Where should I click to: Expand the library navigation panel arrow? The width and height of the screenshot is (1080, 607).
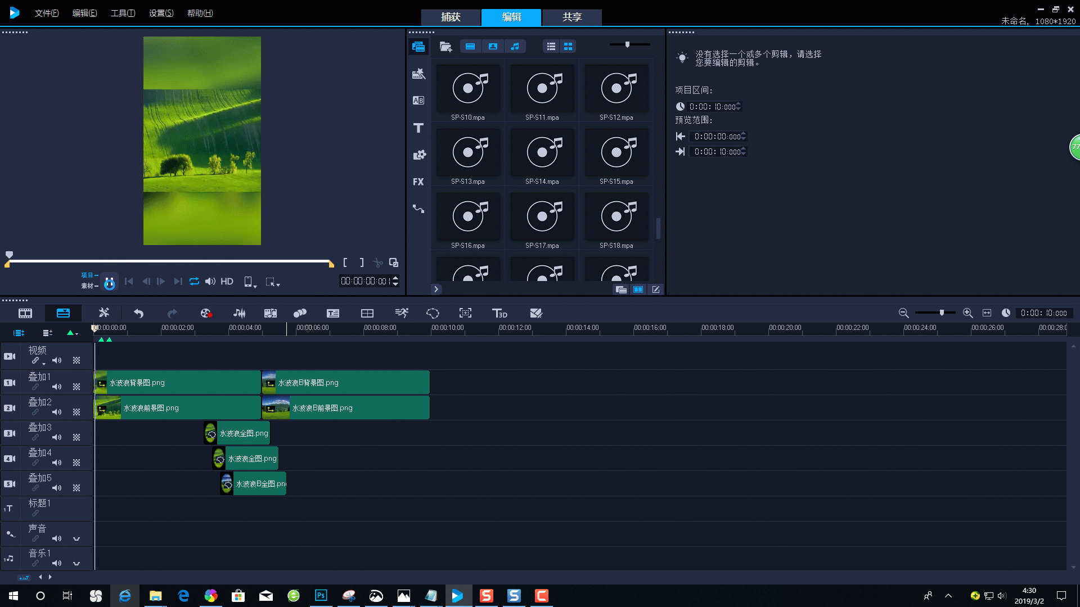(436, 289)
